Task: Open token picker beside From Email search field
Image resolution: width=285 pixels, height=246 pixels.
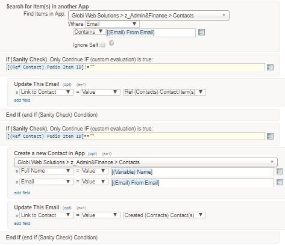Action: (201, 32)
